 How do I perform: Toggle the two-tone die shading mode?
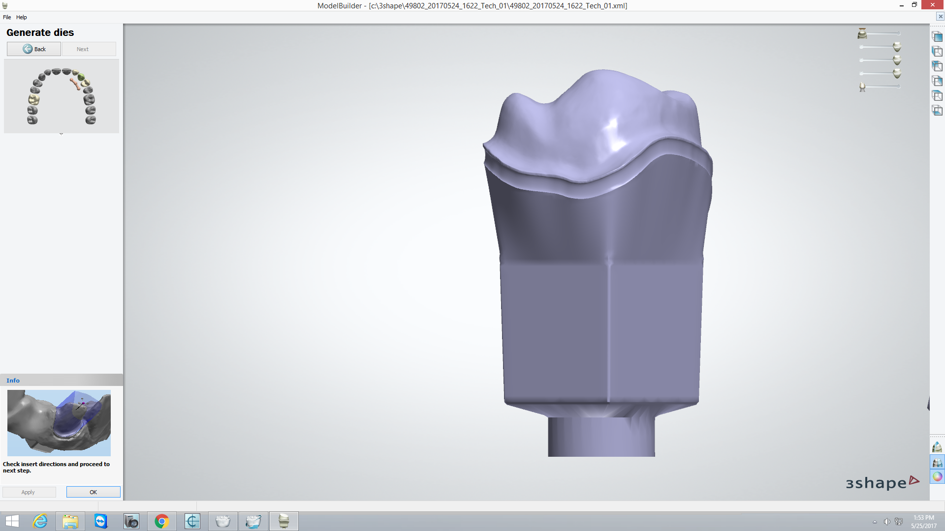[937, 462]
